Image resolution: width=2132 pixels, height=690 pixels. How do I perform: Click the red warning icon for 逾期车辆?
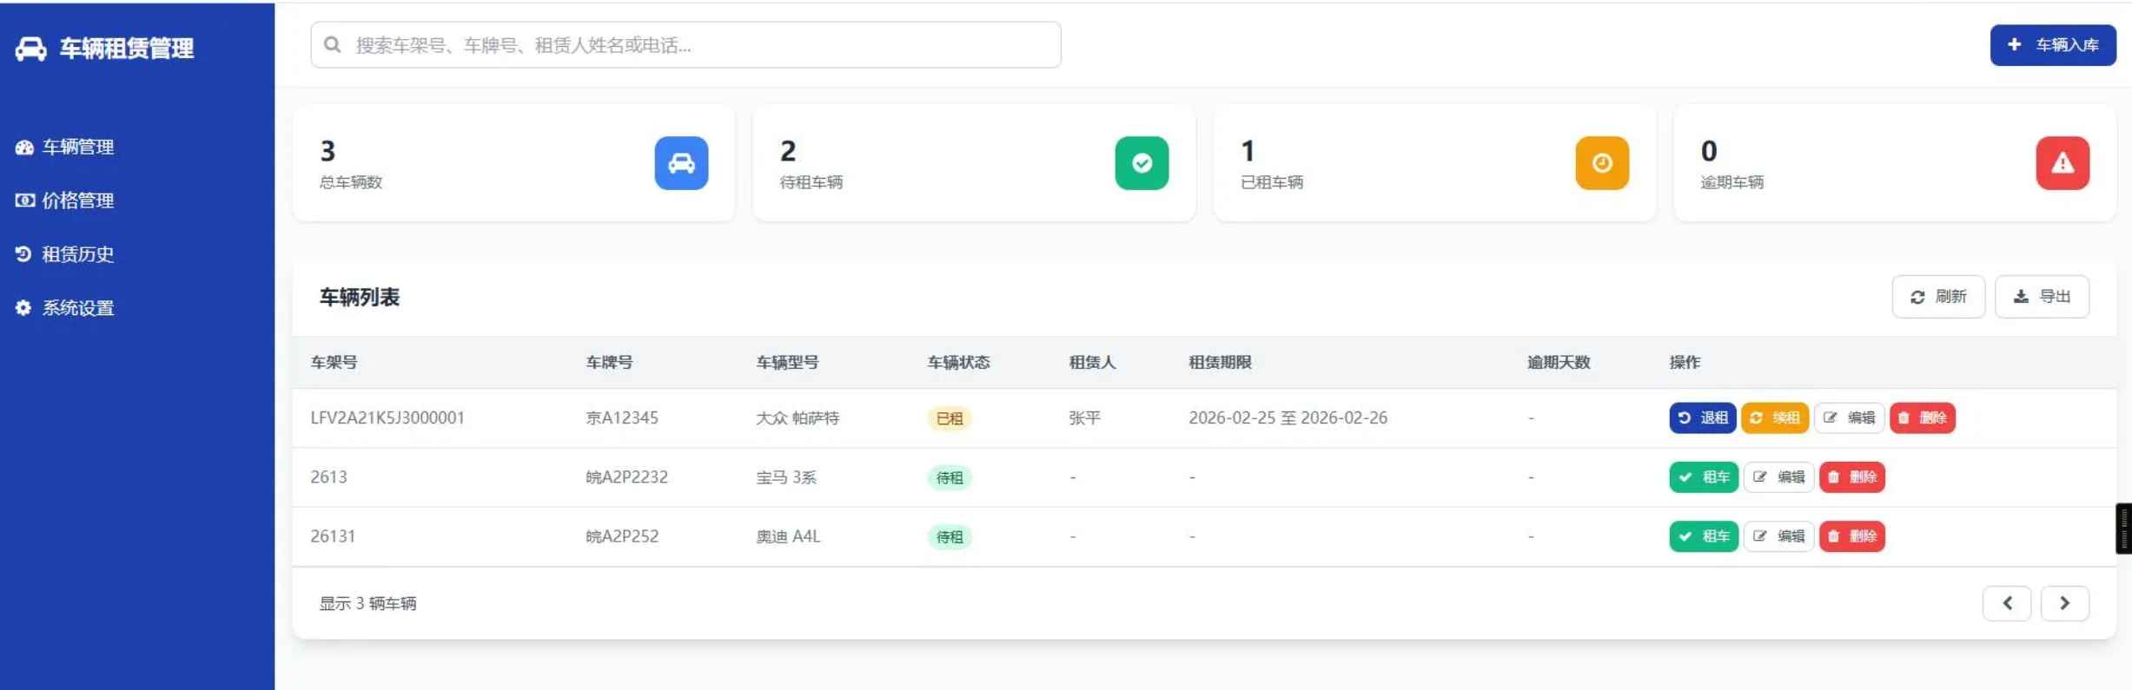pos(2062,163)
